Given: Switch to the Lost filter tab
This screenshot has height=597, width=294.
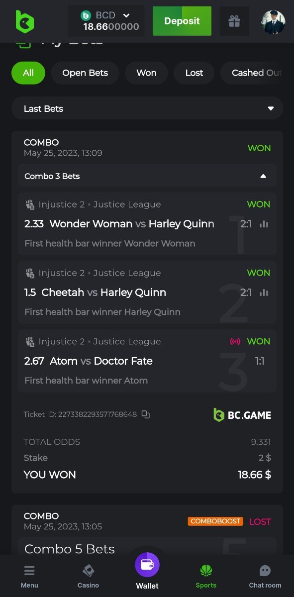Looking at the screenshot, I should click(194, 73).
